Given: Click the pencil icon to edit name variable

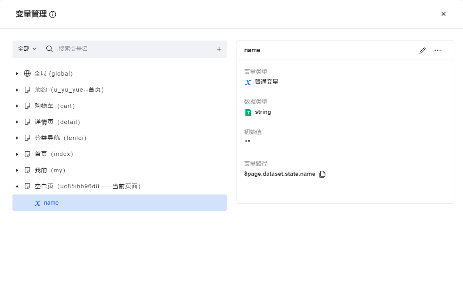Looking at the screenshot, I should tap(422, 50).
